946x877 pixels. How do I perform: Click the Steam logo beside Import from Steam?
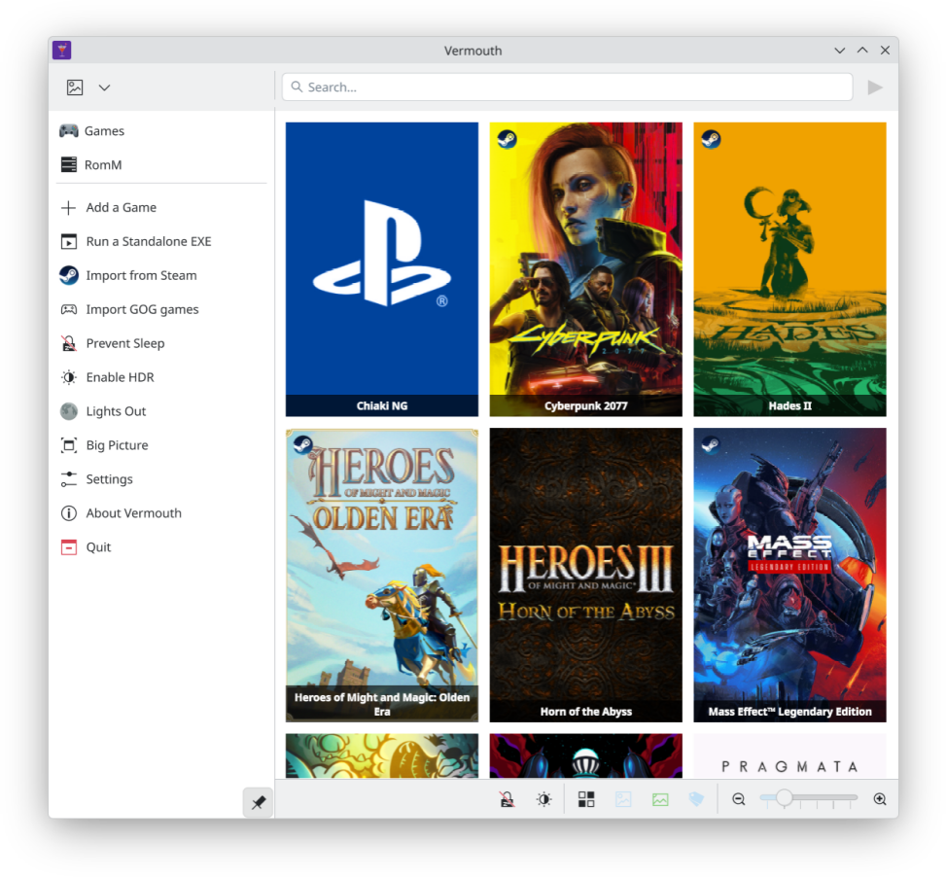[x=69, y=276]
